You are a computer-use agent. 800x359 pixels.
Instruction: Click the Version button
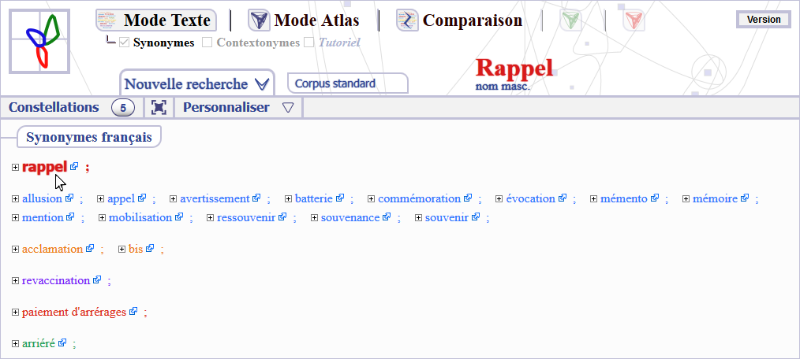(x=763, y=20)
